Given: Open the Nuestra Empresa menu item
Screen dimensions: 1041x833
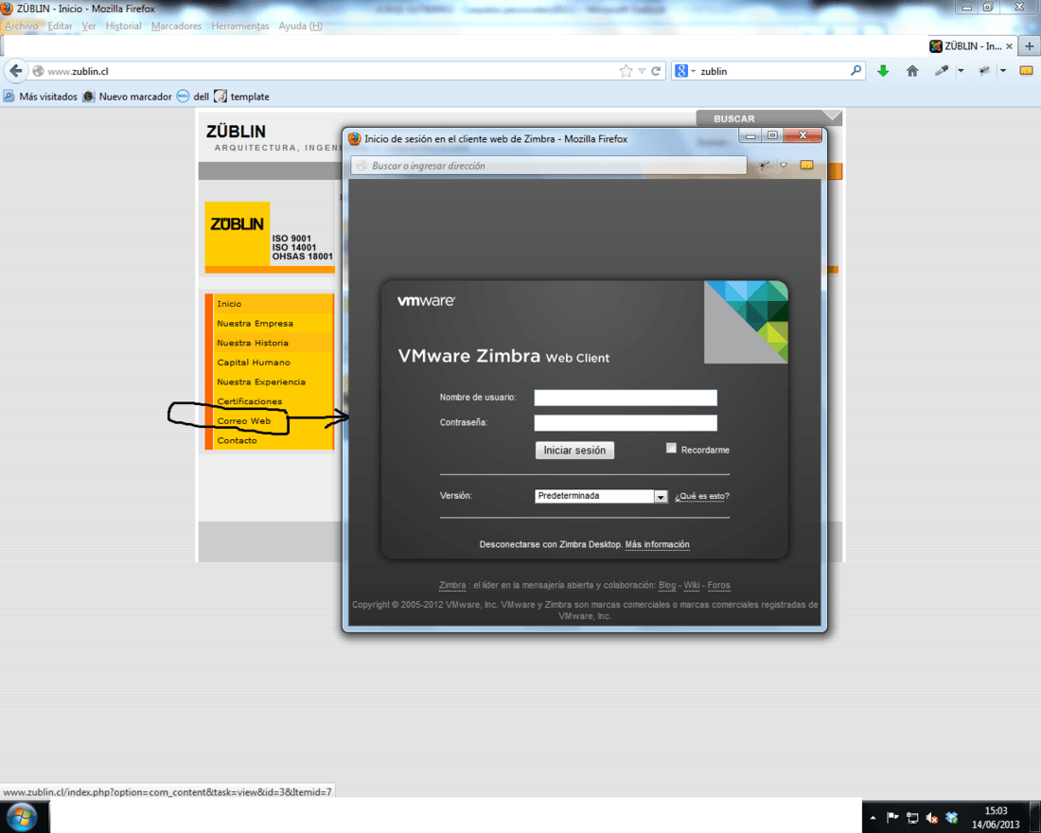Looking at the screenshot, I should click(255, 324).
